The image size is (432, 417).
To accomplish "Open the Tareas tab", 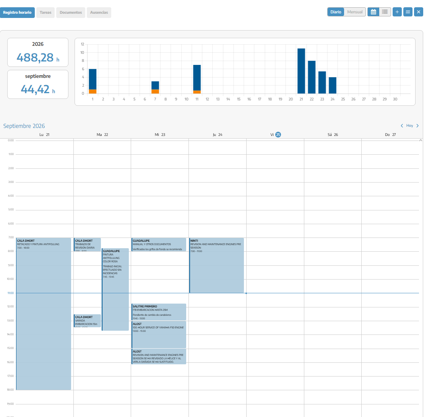I will click(45, 12).
